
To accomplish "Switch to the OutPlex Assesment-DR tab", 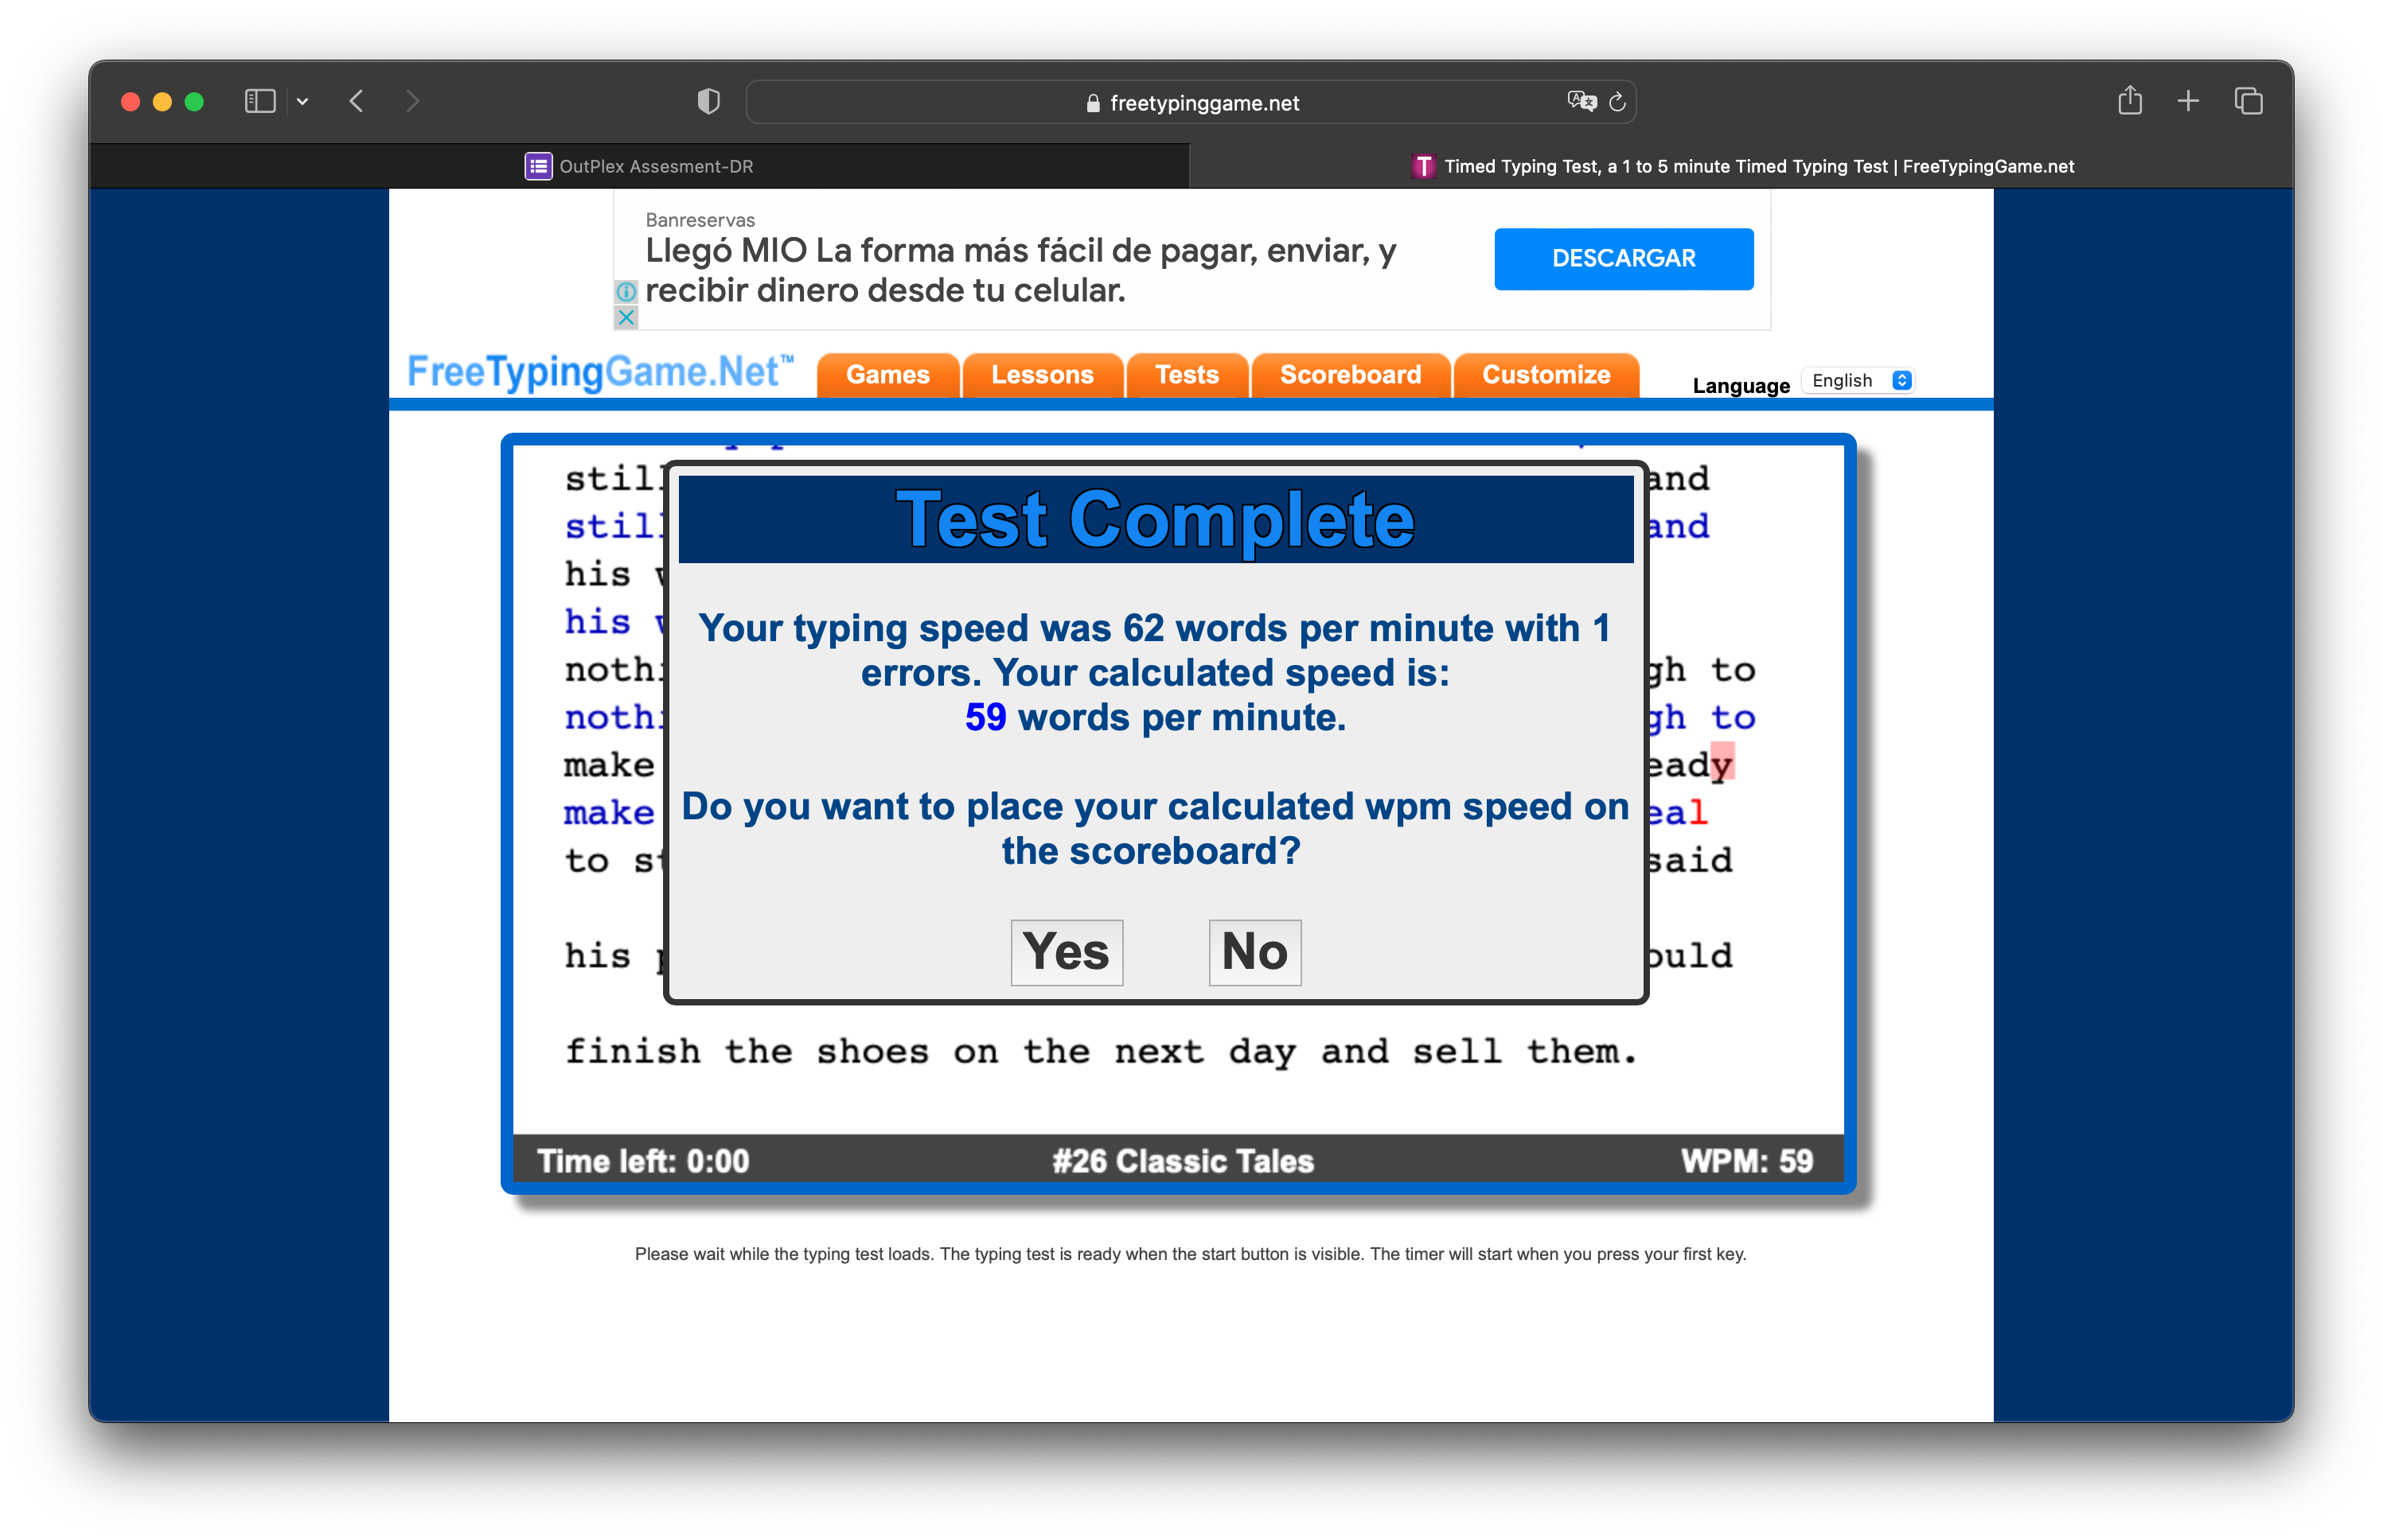I will (x=639, y=166).
